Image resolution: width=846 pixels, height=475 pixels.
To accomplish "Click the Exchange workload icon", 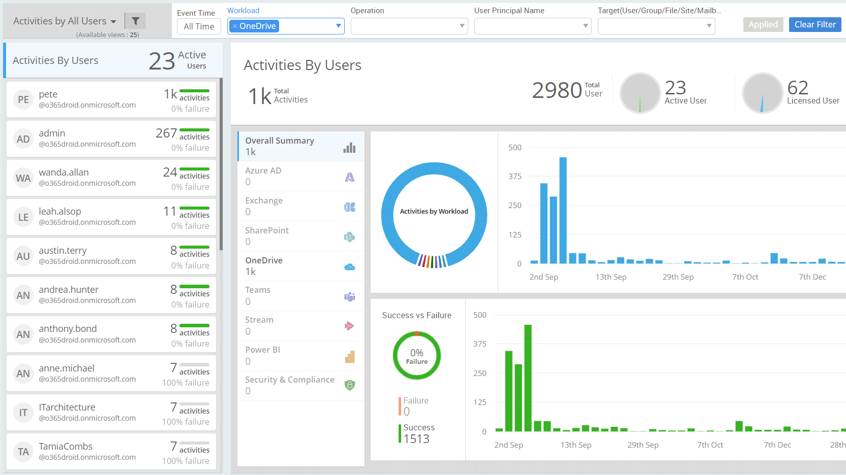I will [x=350, y=207].
